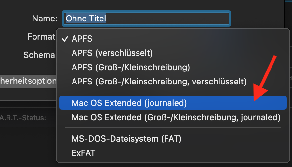The width and height of the screenshot is (292, 167).
Task: Click separator line above MS-DOS-Dateisystem entry
Action: point(173,128)
